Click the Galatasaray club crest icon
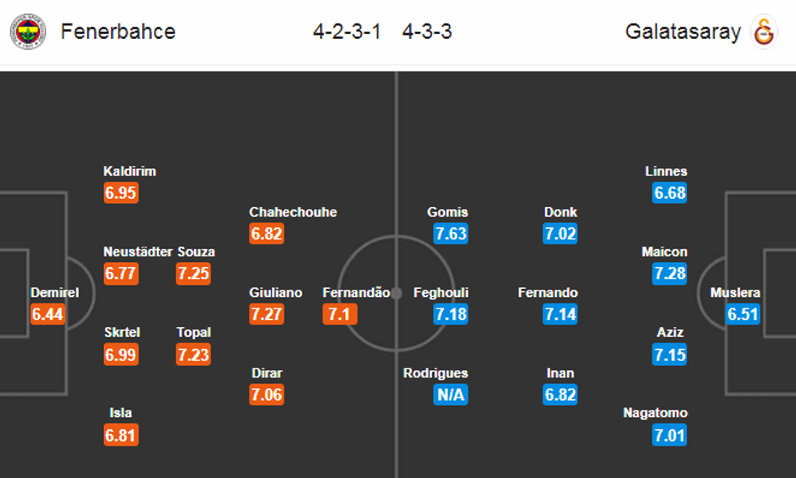 pos(764,32)
